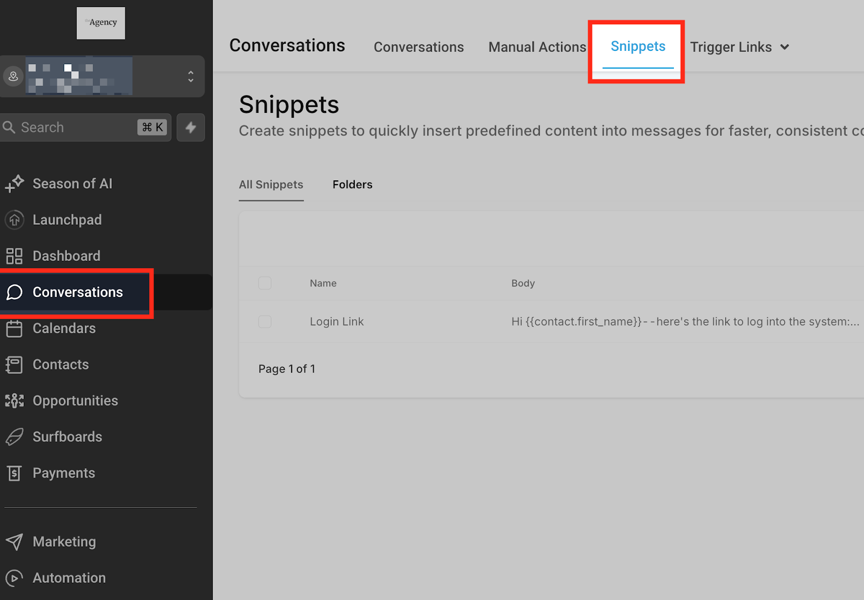Open Automation from the sidebar
Screen dimensions: 864x600
click(x=69, y=577)
